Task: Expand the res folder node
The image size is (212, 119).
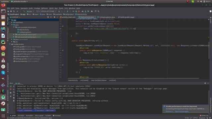Action: tap(12, 42)
